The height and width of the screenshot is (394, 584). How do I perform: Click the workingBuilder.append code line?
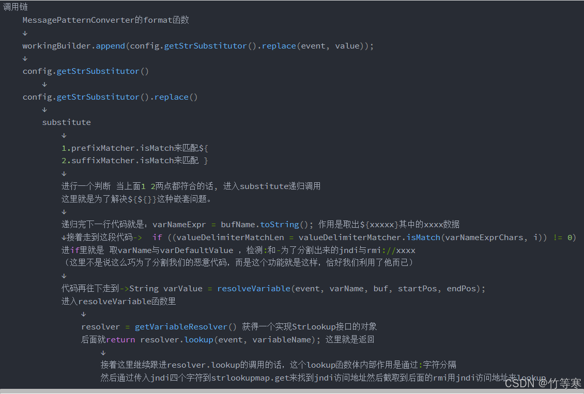click(197, 46)
